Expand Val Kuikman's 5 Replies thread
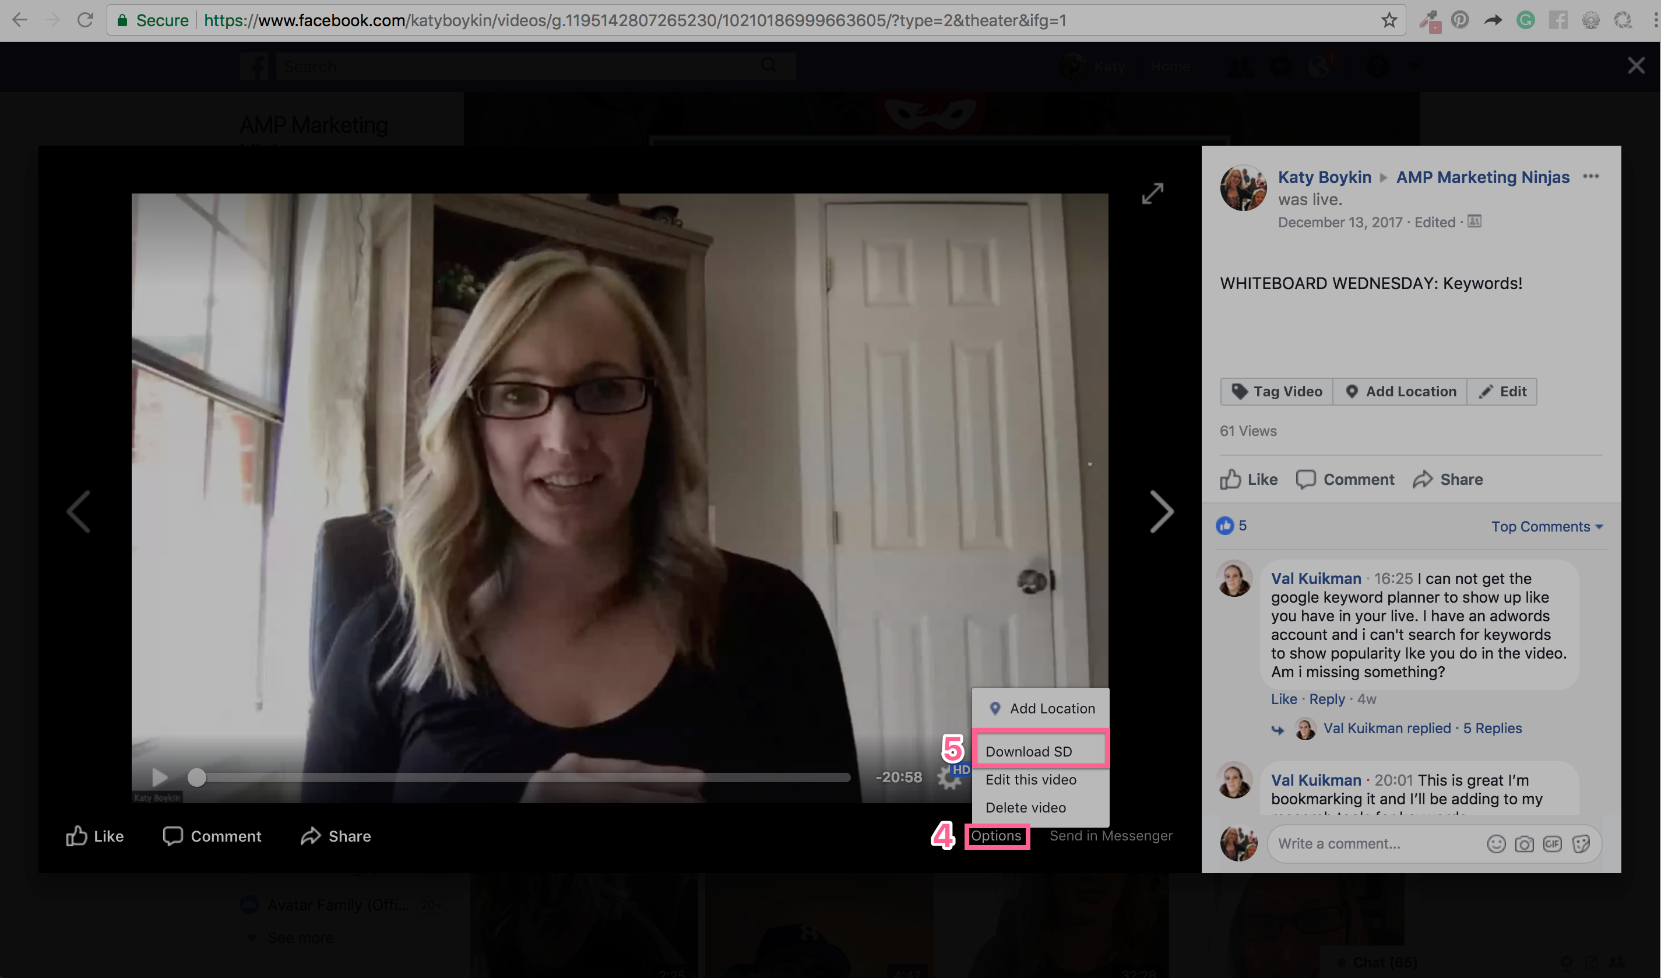Screen dimensions: 1661x978 (x=1492, y=728)
